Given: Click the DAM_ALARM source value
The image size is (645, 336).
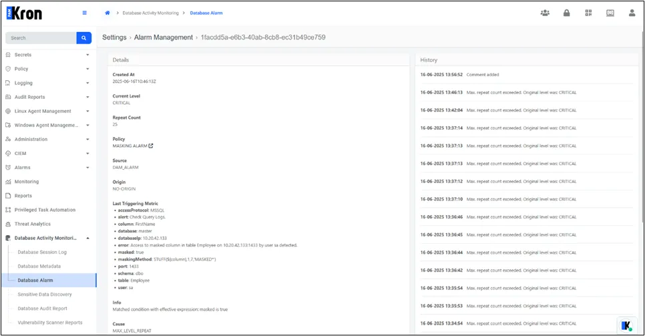Looking at the screenshot, I should tap(126, 168).
